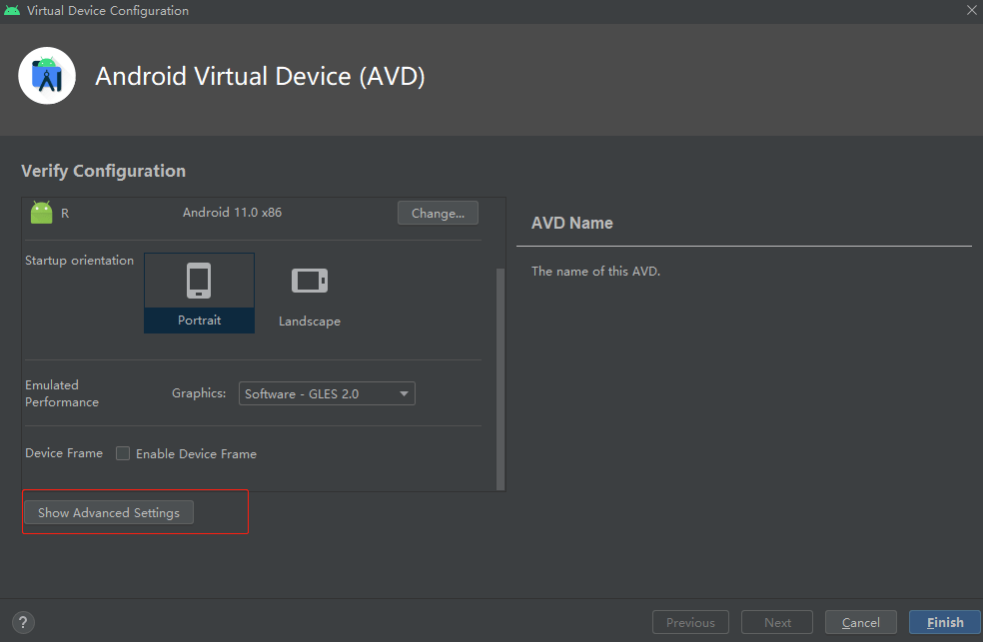Click the Android Studio logo icon
983x642 pixels.
47,76
